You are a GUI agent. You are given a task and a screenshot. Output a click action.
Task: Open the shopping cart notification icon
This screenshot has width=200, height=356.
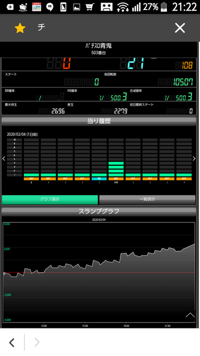[90, 8]
